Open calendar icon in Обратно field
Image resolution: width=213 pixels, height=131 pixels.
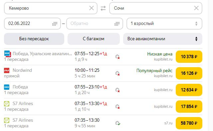117,24
